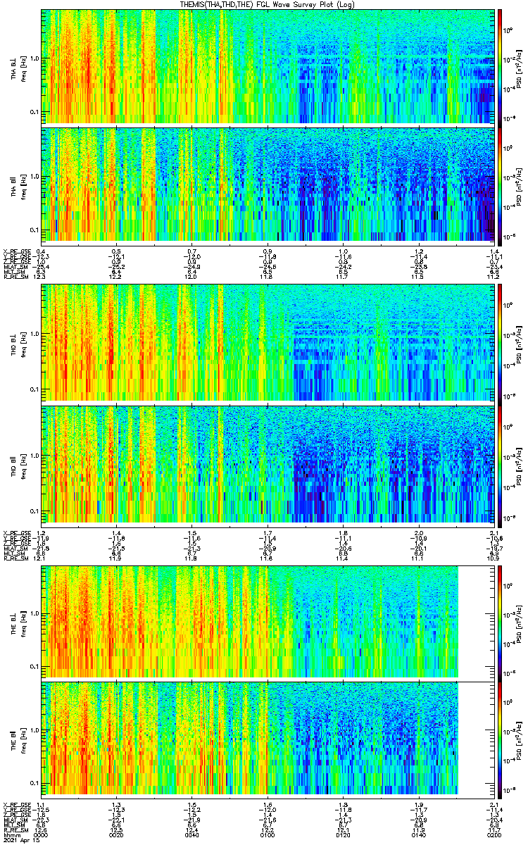Click the X_RE_GSE row label under THE panels
This screenshot has height=845, width=528.
15,804
